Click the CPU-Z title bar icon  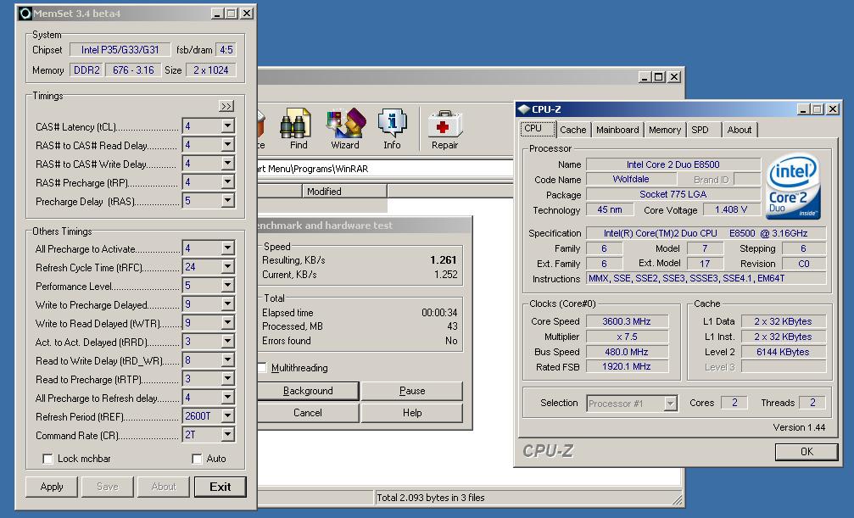click(x=524, y=109)
